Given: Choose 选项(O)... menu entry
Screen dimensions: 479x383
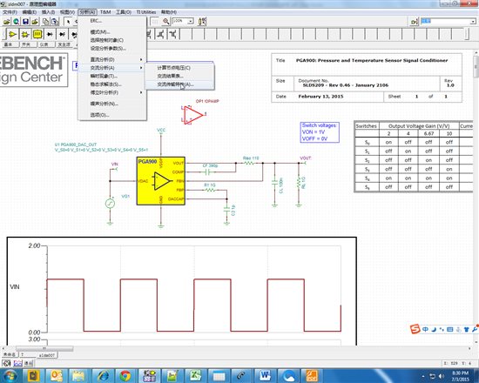Looking at the screenshot, I should [112, 115].
